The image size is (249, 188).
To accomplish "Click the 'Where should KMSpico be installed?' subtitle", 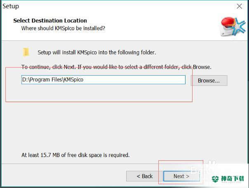I will coord(63,29).
